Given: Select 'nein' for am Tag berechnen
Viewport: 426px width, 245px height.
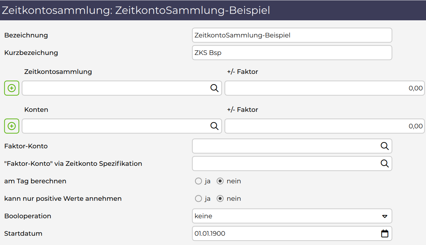Looking at the screenshot, I should (220, 181).
